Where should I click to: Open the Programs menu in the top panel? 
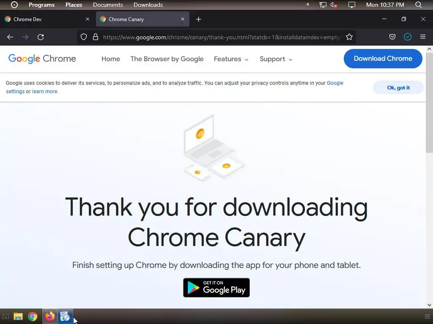[42, 5]
